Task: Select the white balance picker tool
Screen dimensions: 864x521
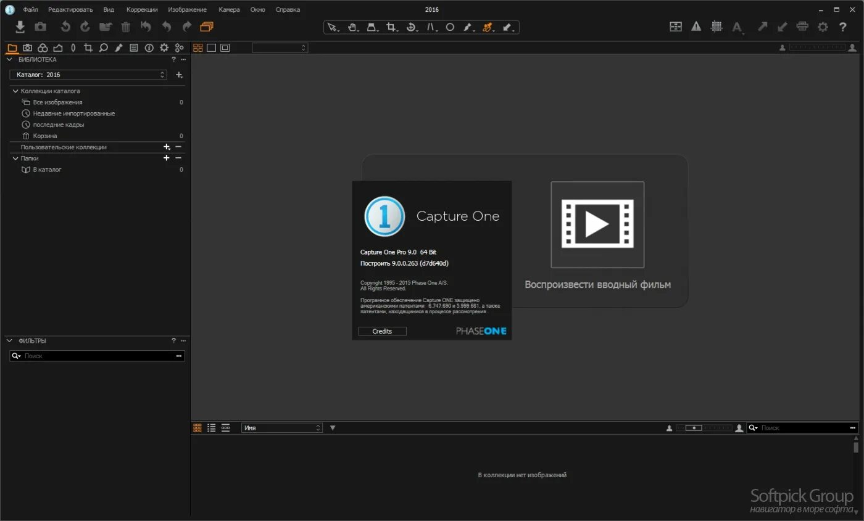Action: tap(468, 27)
